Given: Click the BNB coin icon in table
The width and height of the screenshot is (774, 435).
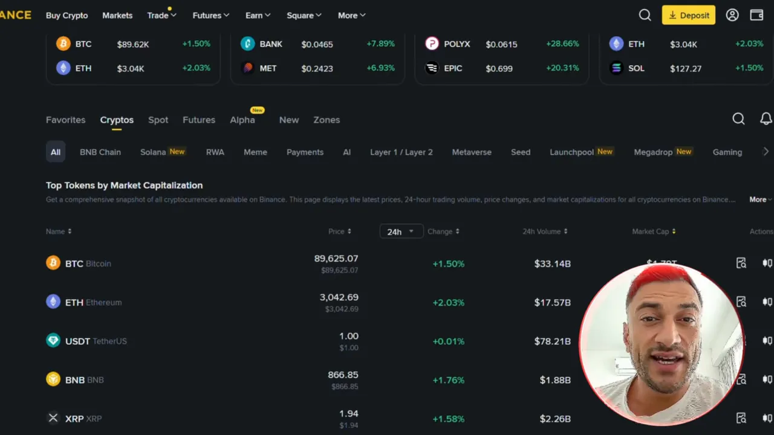Looking at the screenshot, I should [x=53, y=379].
